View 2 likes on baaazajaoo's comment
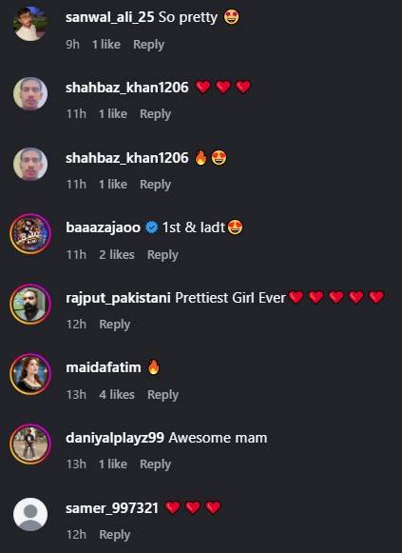The height and width of the screenshot is (553, 402). (x=117, y=254)
